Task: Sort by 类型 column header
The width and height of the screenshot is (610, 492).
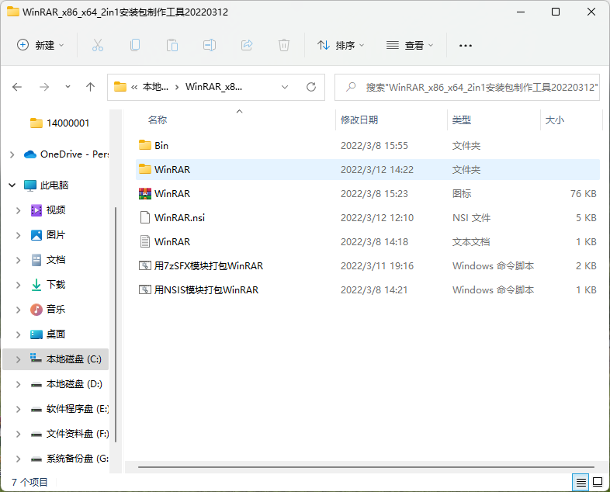Action: tap(462, 120)
